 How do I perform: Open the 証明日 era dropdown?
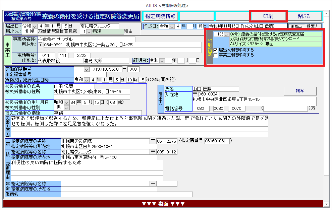163,61
